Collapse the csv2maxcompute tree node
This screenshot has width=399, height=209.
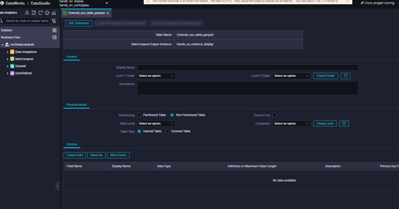point(3,45)
